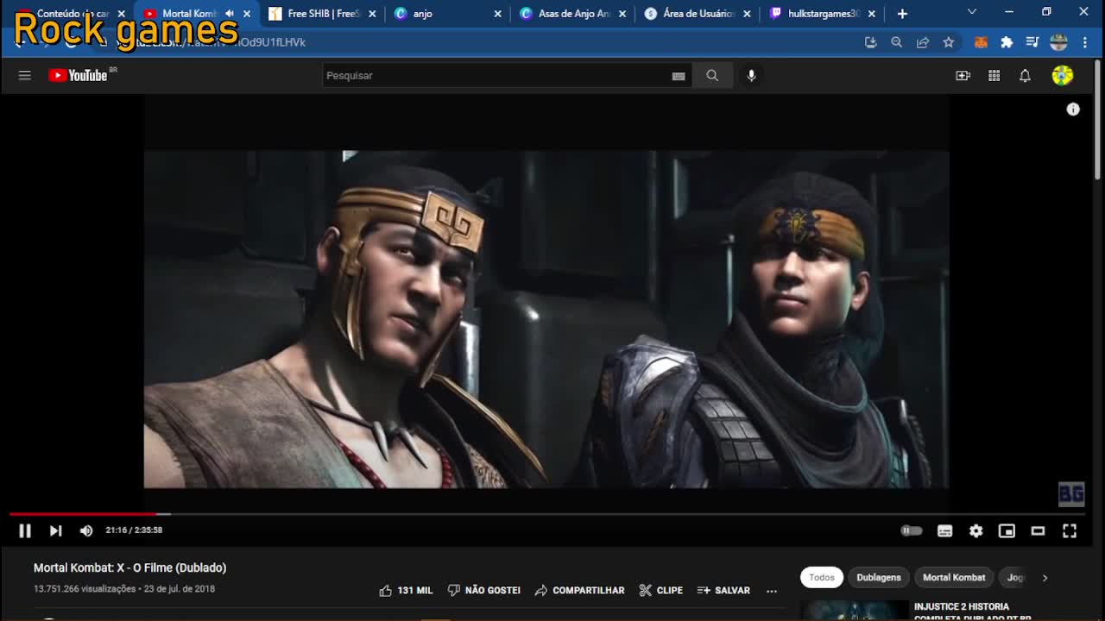Open a new browser tab
The image size is (1105, 621).
click(902, 14)
